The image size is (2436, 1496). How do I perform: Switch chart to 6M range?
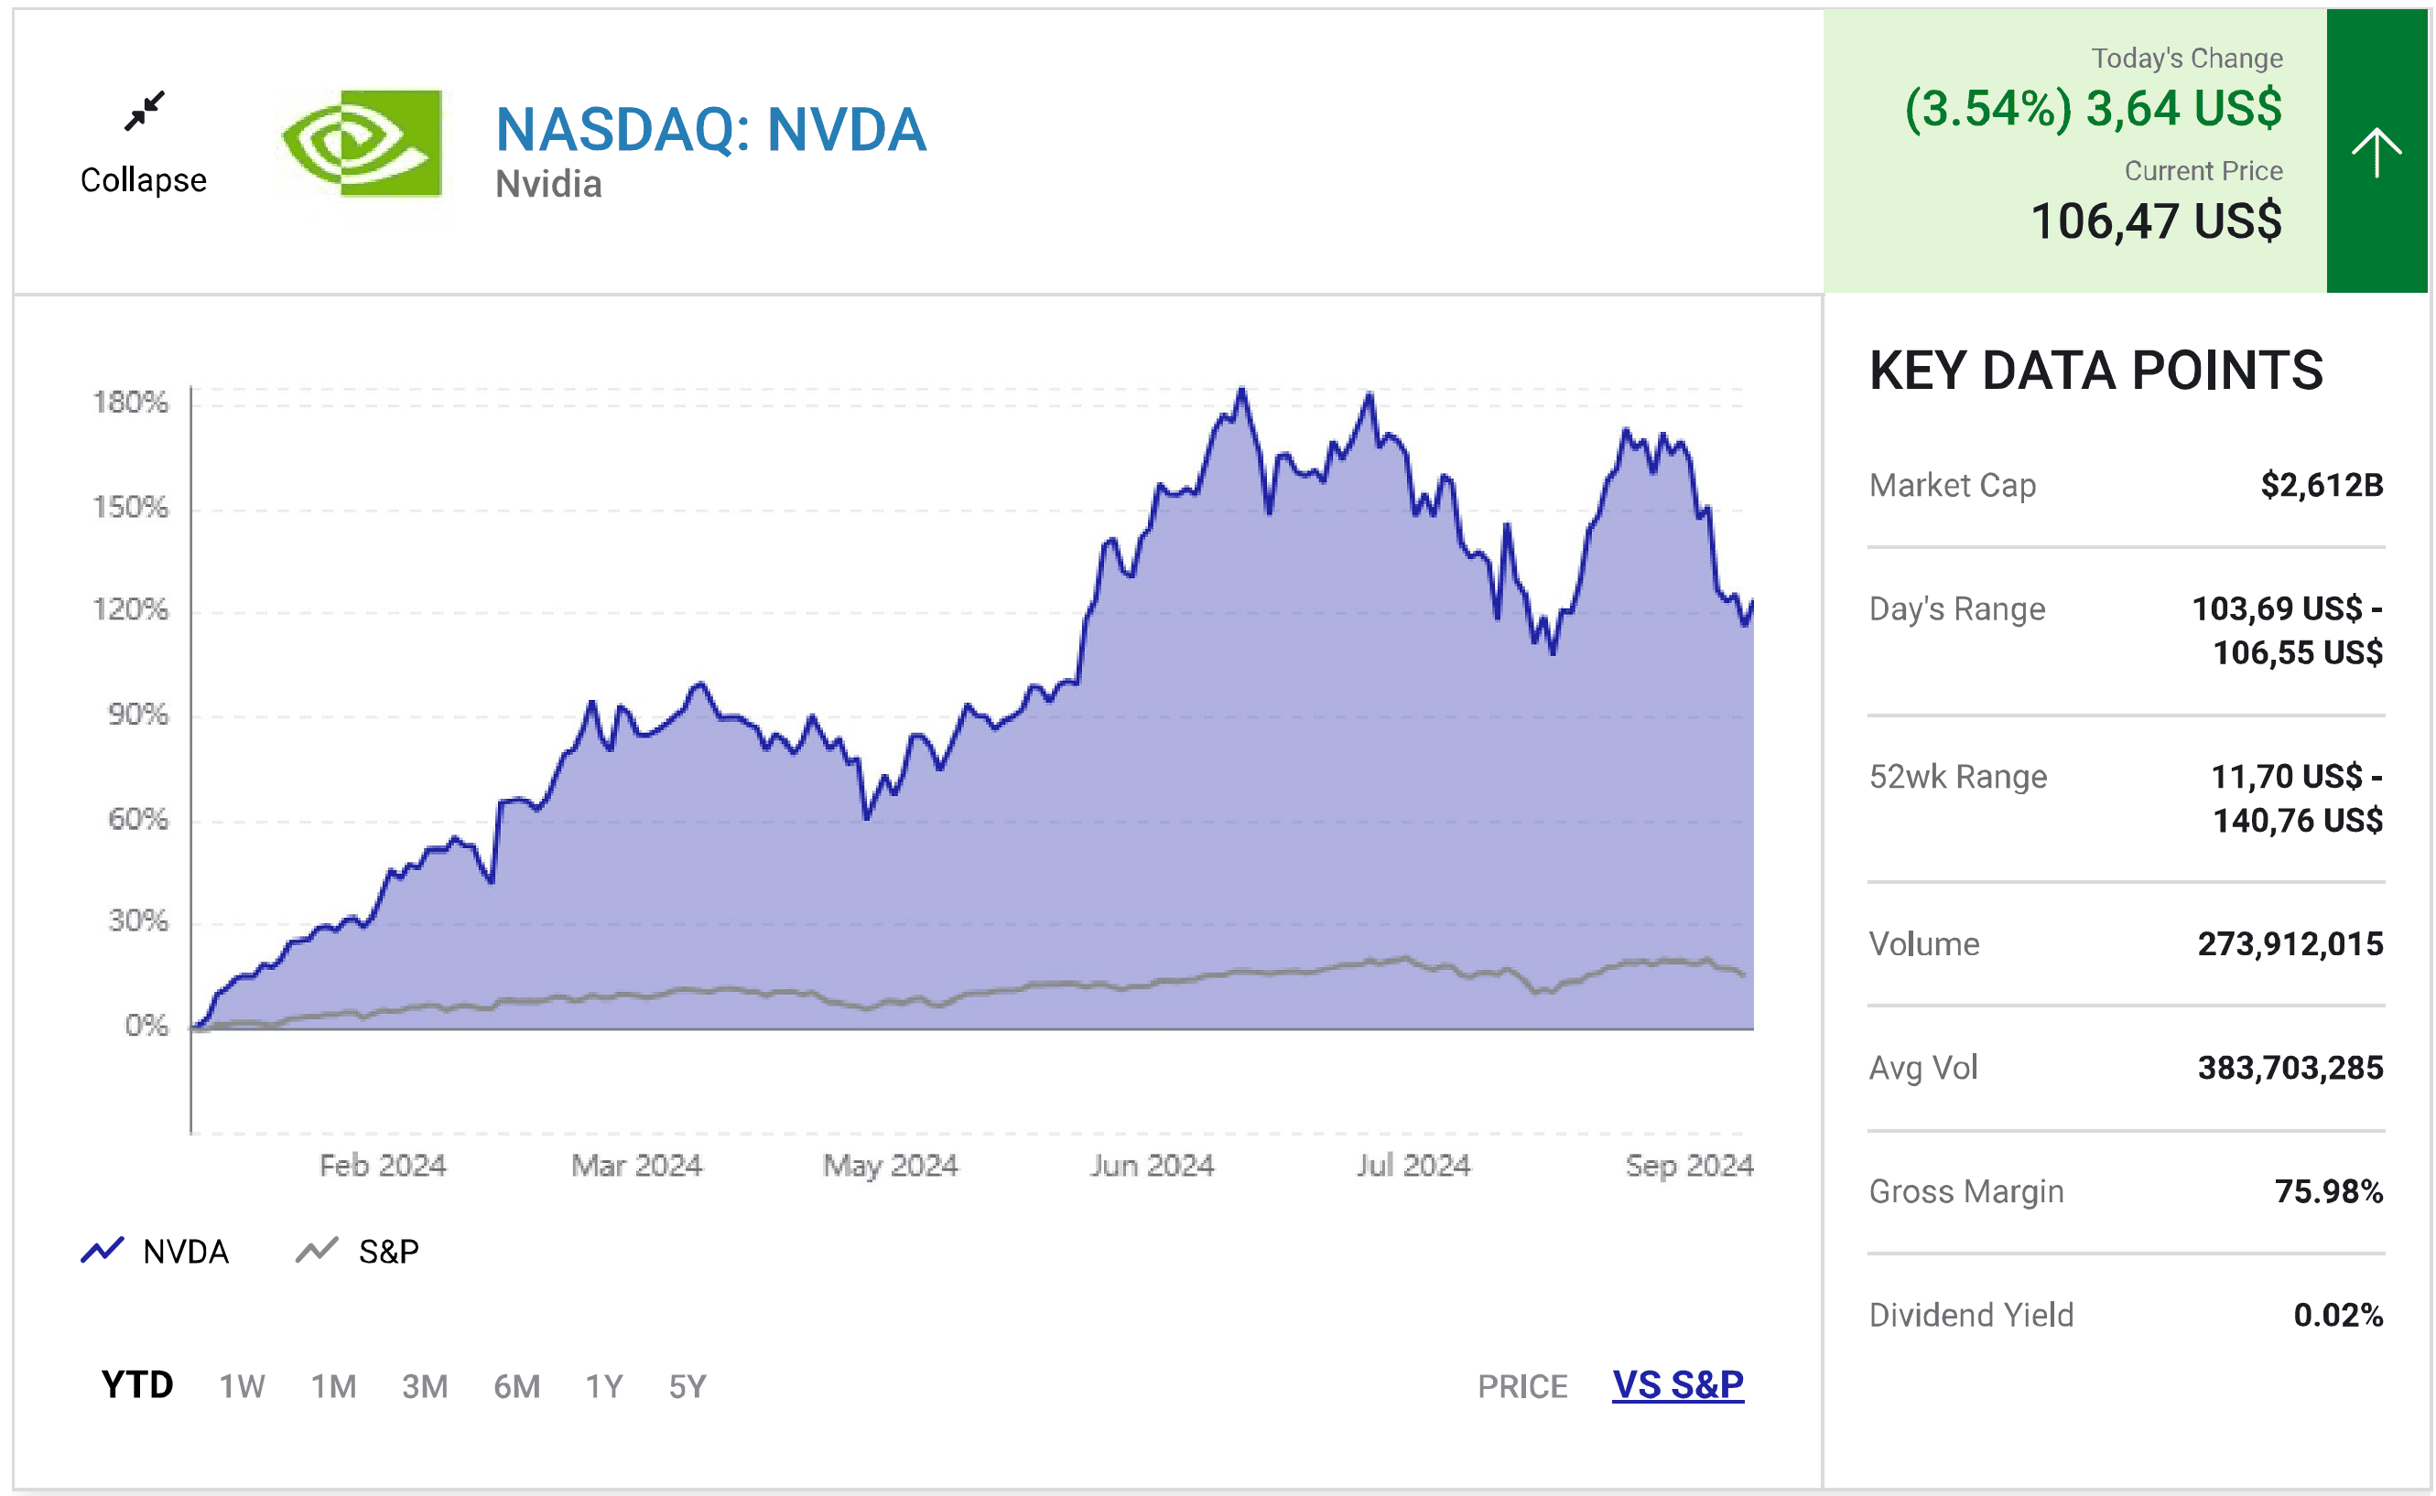pyautogui.click(x=516, y=1386)
